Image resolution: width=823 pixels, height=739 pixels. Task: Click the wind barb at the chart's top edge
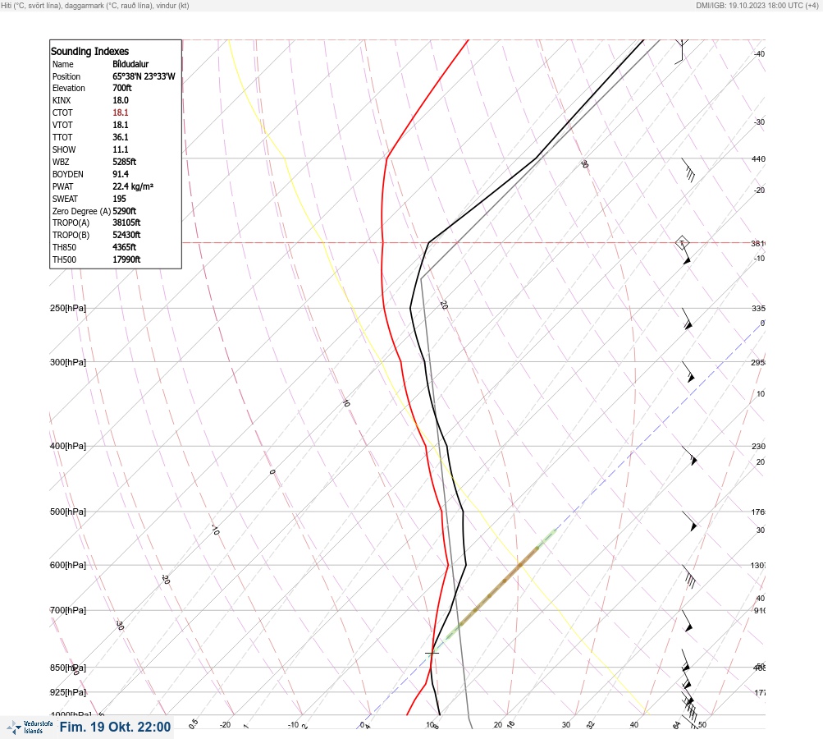(681, 52)
